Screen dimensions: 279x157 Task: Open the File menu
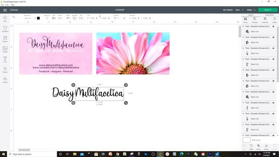pyautogui.click(x=2, y=5)
